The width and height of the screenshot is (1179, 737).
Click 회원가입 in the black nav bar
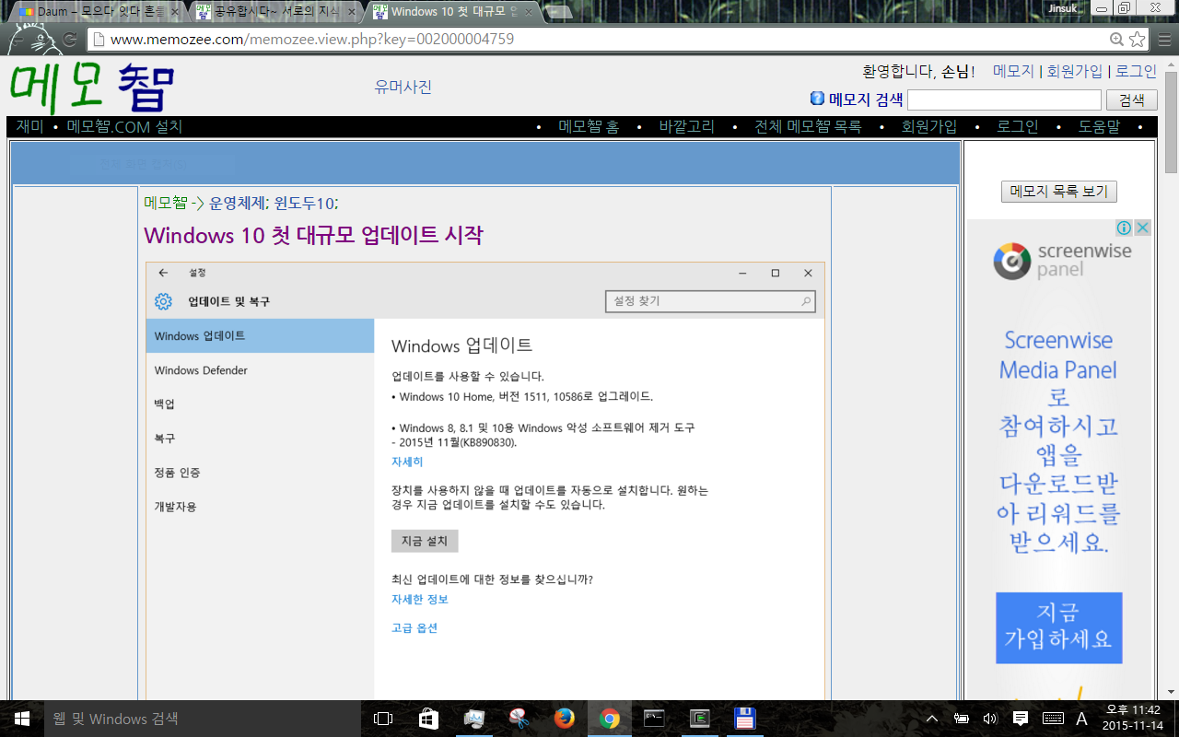[929, 126]
